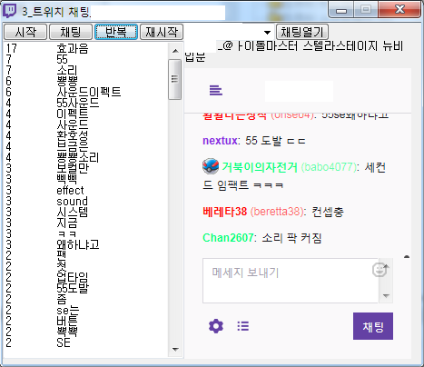Viewport: 424px width, 367px height.
Task: Select the 55 row with count 7
Action: click(85, 59)
